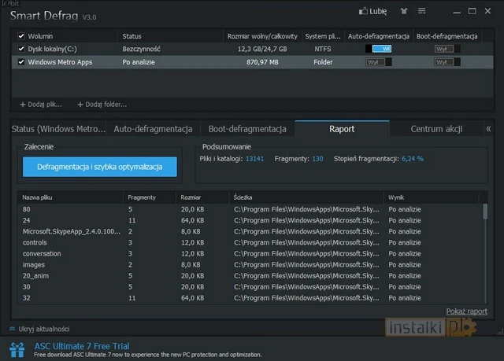Screen dimensions: 504x361
Task: Sort by Ścieżka column header
Action: [x=306, y=197]
